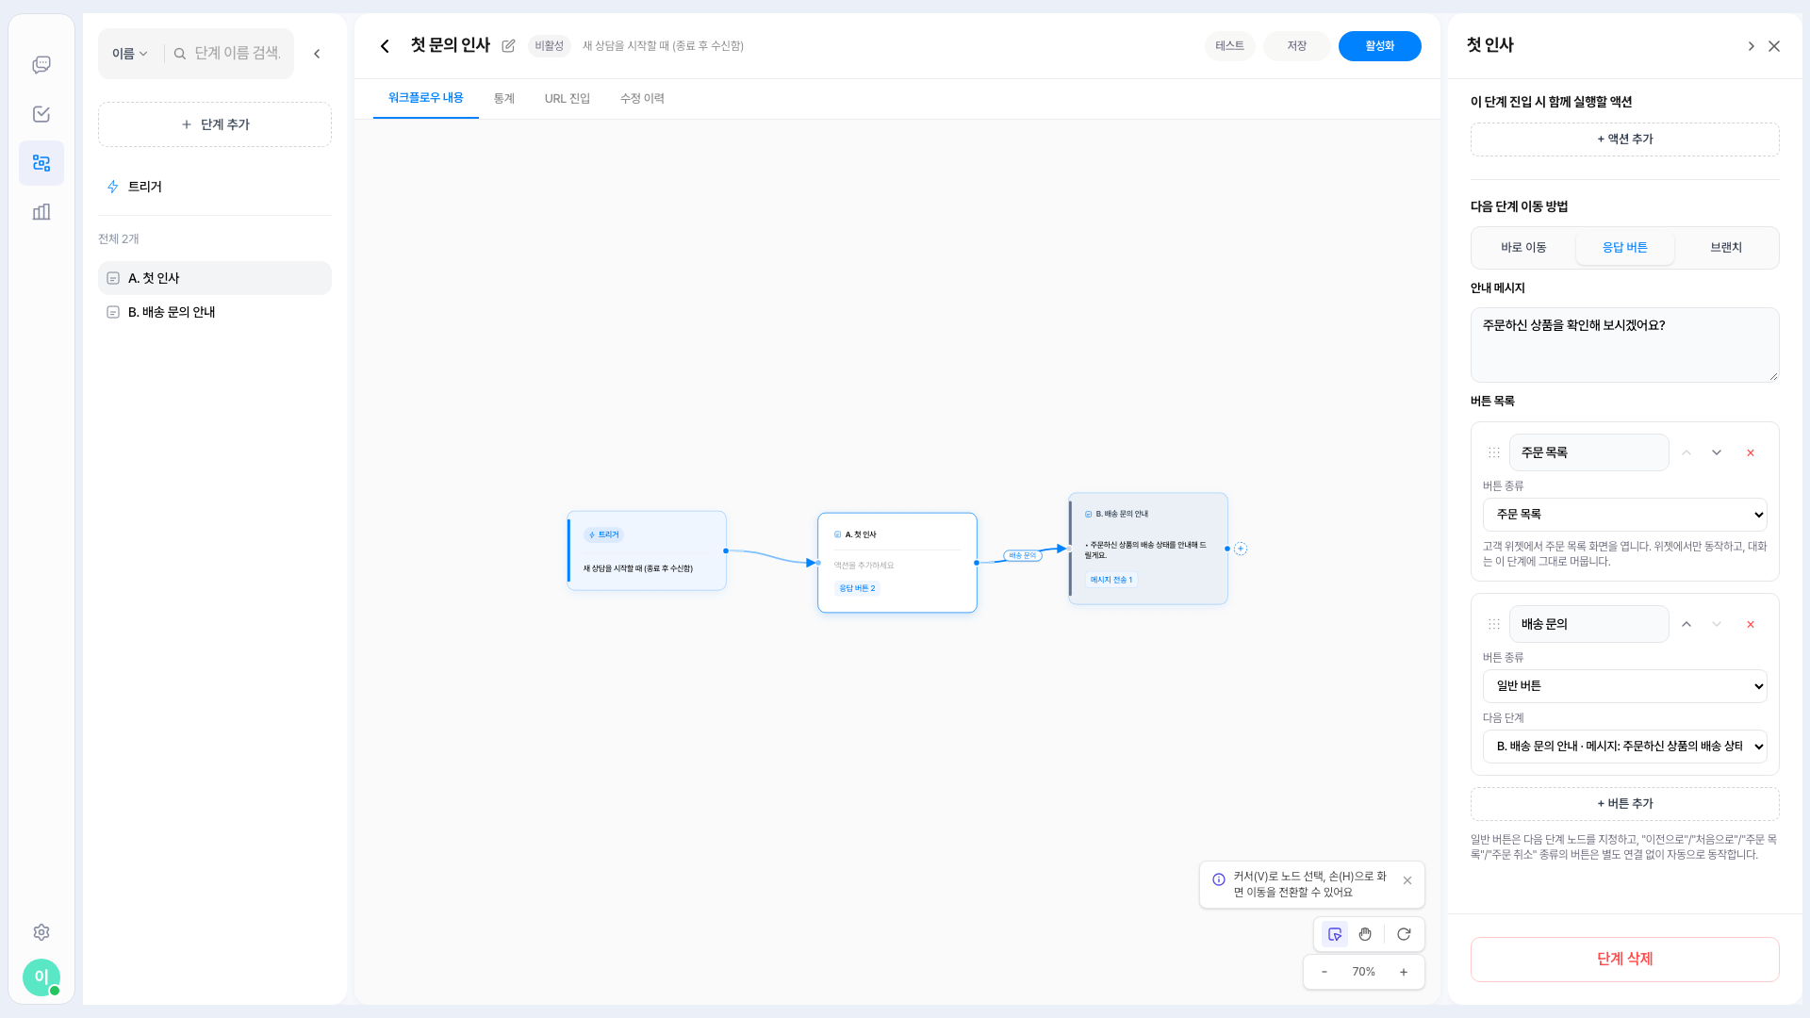Open the 다음 단계 step selection dropdown

pyautogui.click(x=1625, y=747)
